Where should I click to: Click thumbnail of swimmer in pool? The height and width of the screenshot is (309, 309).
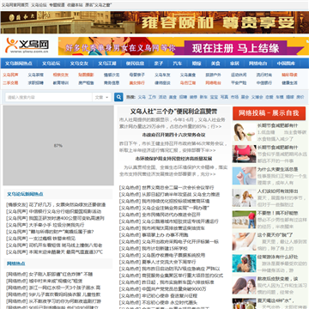[x=244, y=264]
